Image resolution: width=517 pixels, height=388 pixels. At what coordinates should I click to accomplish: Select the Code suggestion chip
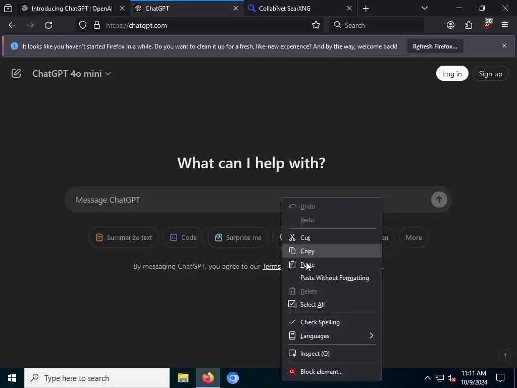click(x=183, y=237)
